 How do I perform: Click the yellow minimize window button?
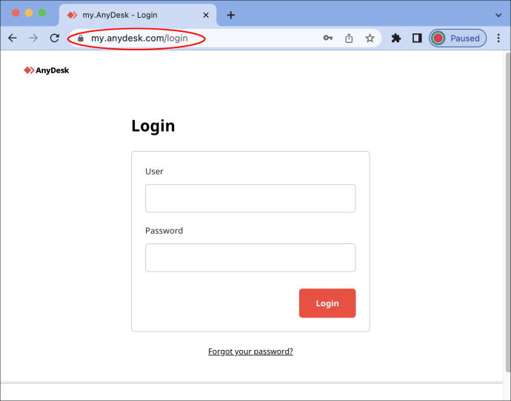pyautogui.click(x=29, y=13)
